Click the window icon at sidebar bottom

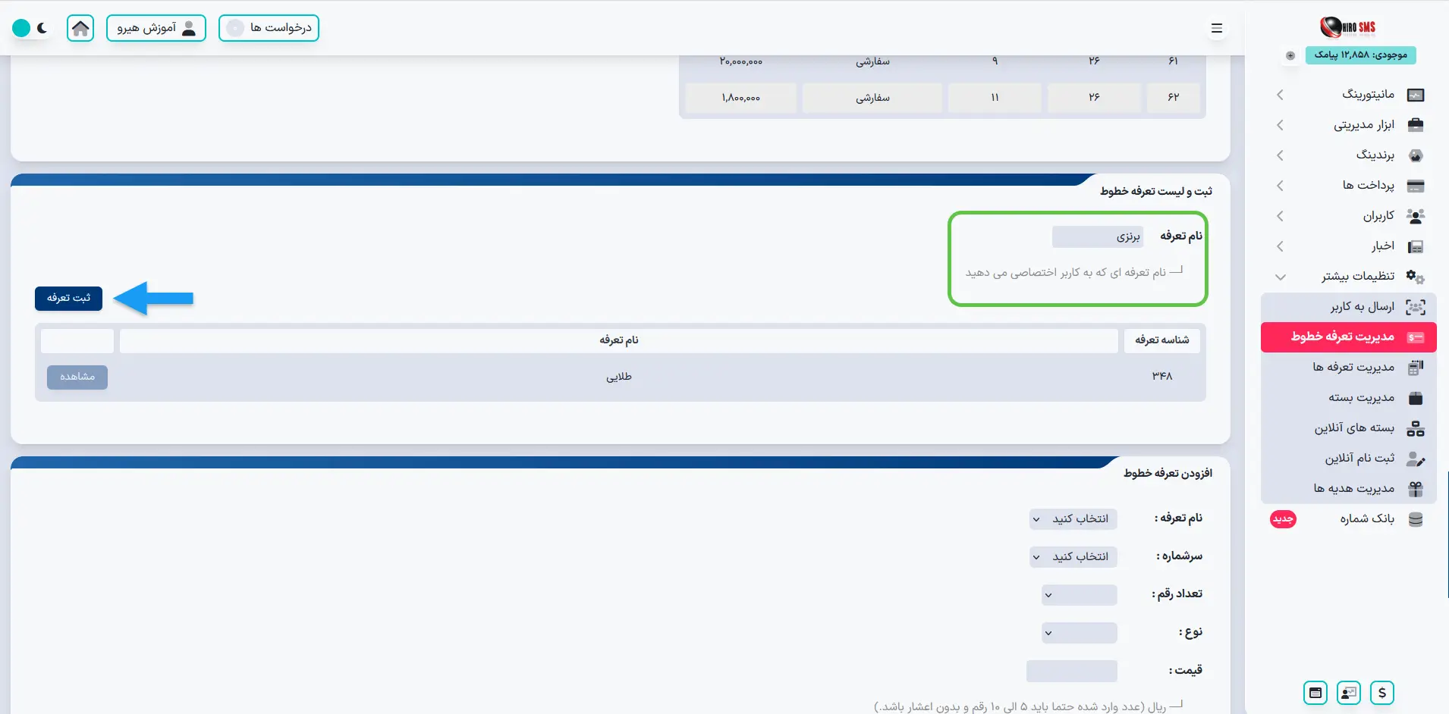tap(1315, 693)
